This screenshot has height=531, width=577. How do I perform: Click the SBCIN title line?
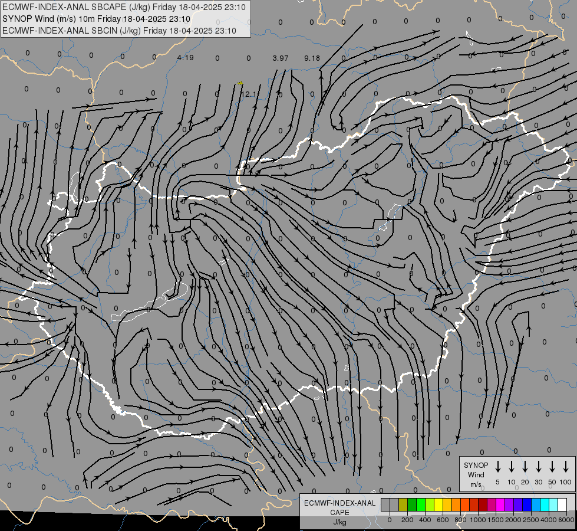pyautogui.click(x=119, y=31)
